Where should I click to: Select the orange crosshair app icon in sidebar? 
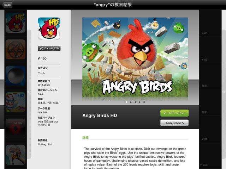coord(16,49)
